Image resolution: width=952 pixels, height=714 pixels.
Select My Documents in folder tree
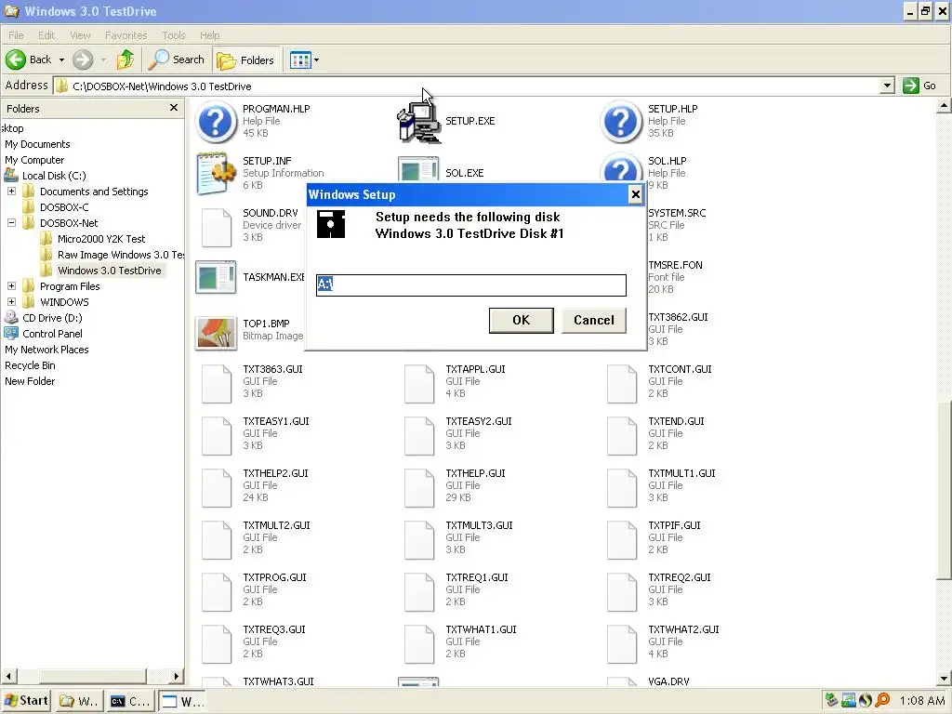pos(37,144)
